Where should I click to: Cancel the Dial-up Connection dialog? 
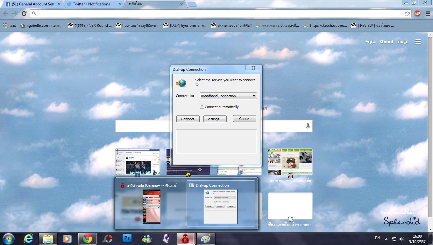(245, 119)
